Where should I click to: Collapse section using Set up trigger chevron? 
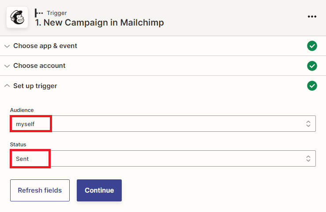(7, 86)
